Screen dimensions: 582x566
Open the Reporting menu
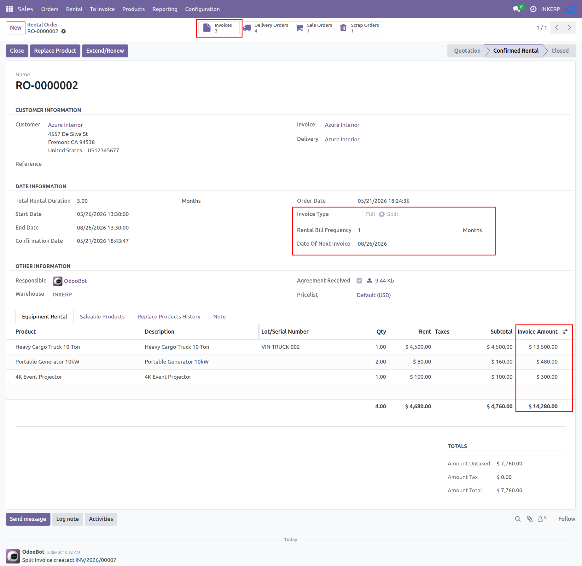click(165, 9)
